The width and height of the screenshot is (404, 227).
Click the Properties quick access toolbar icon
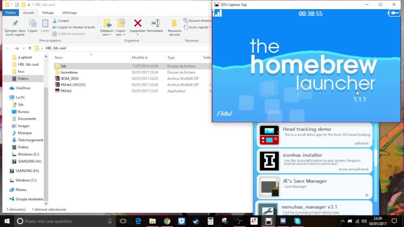point(17,5)
